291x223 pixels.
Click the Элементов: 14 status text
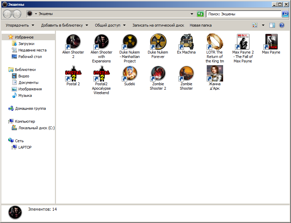pos(43,209)
